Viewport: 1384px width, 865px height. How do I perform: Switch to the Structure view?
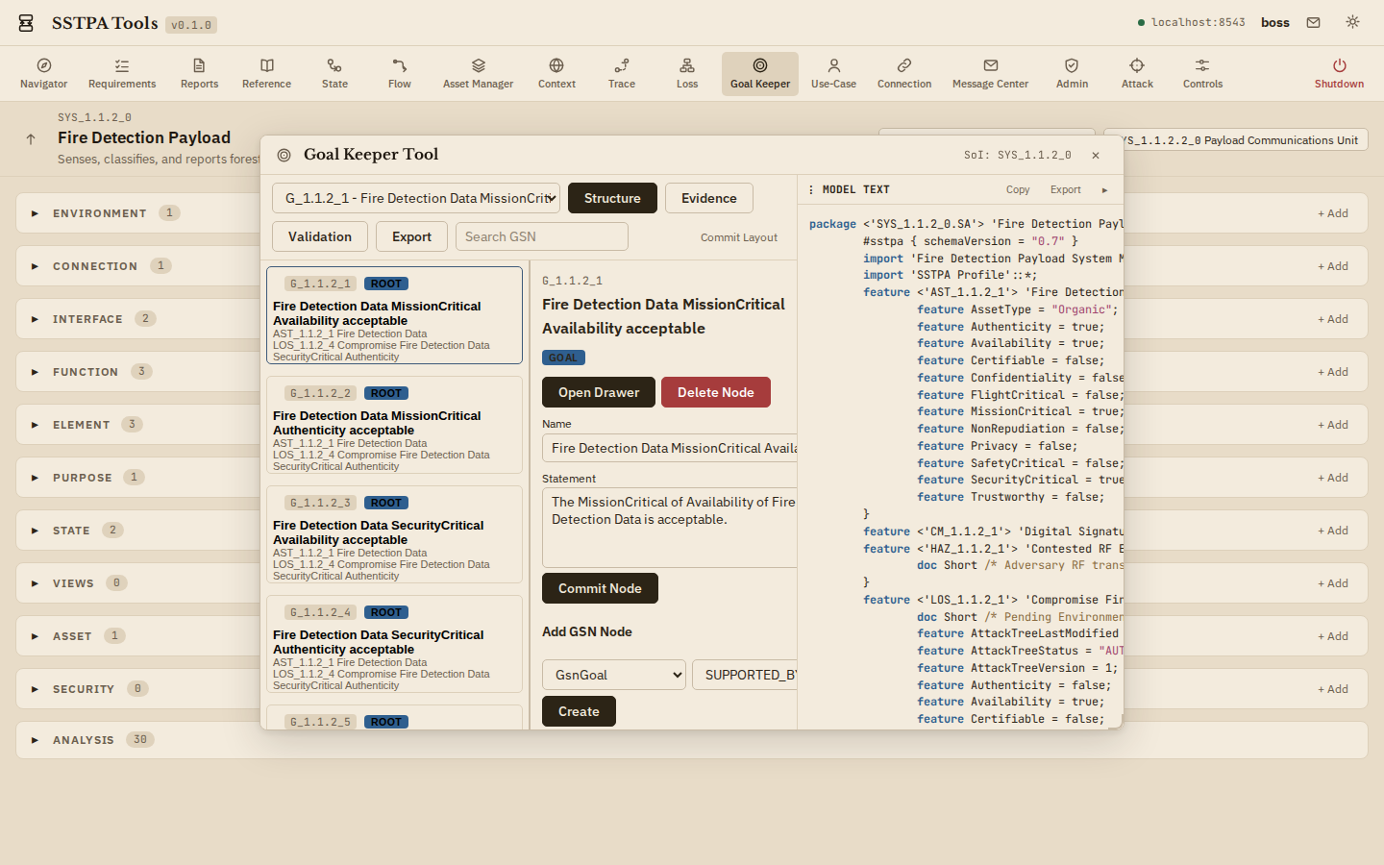click(612, 198)
